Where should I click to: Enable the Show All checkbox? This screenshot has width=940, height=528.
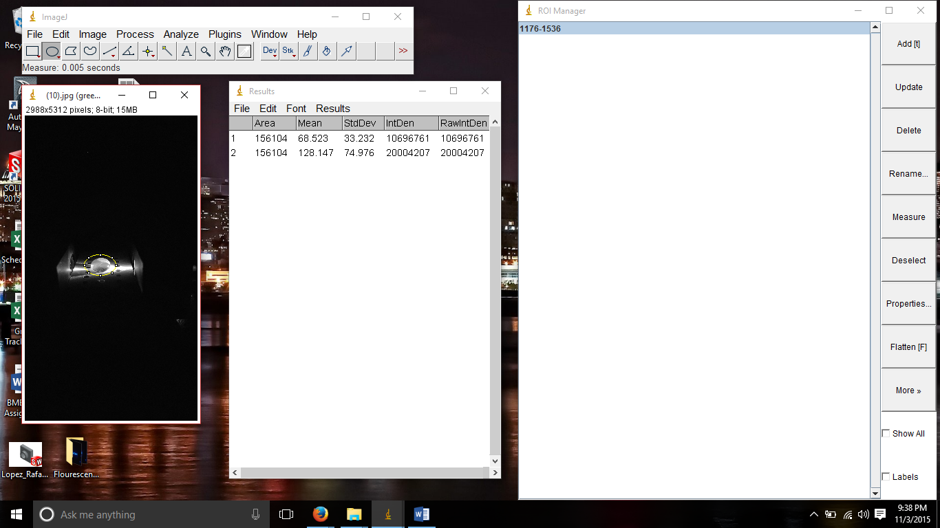886,433
